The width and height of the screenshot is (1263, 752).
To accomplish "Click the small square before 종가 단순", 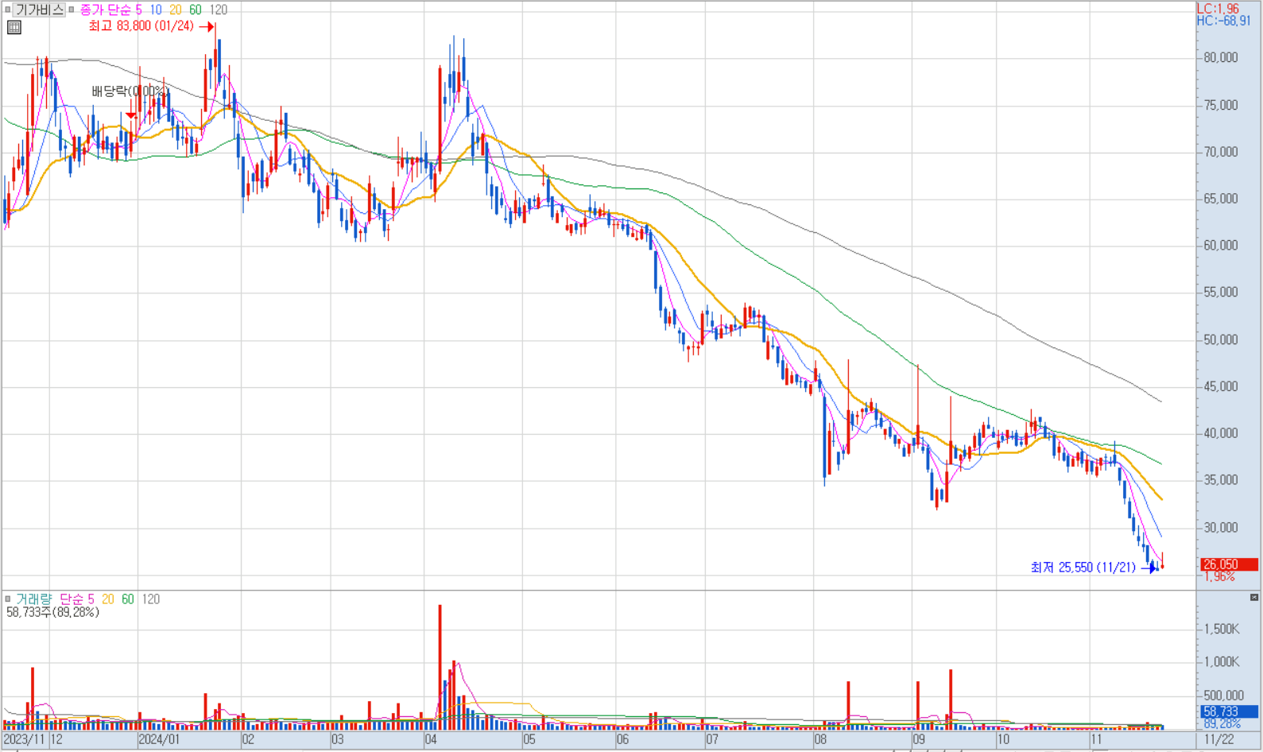I will click(72, 10).
